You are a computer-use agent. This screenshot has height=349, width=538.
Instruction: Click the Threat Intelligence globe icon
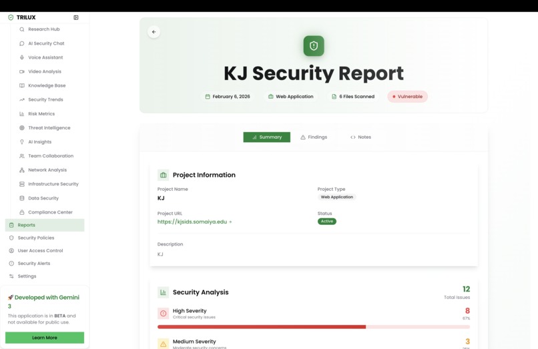tap(22, 128)
